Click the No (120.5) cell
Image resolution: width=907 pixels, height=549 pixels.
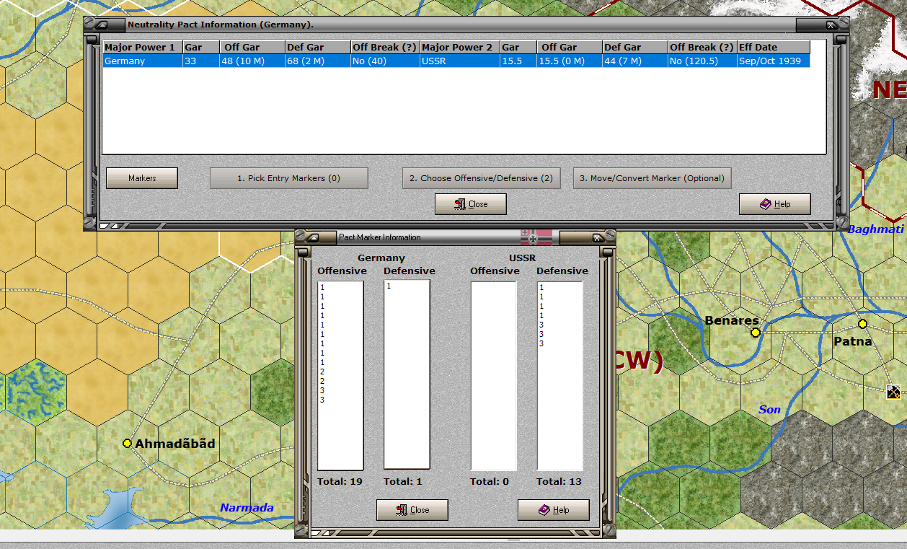point(702,61)
